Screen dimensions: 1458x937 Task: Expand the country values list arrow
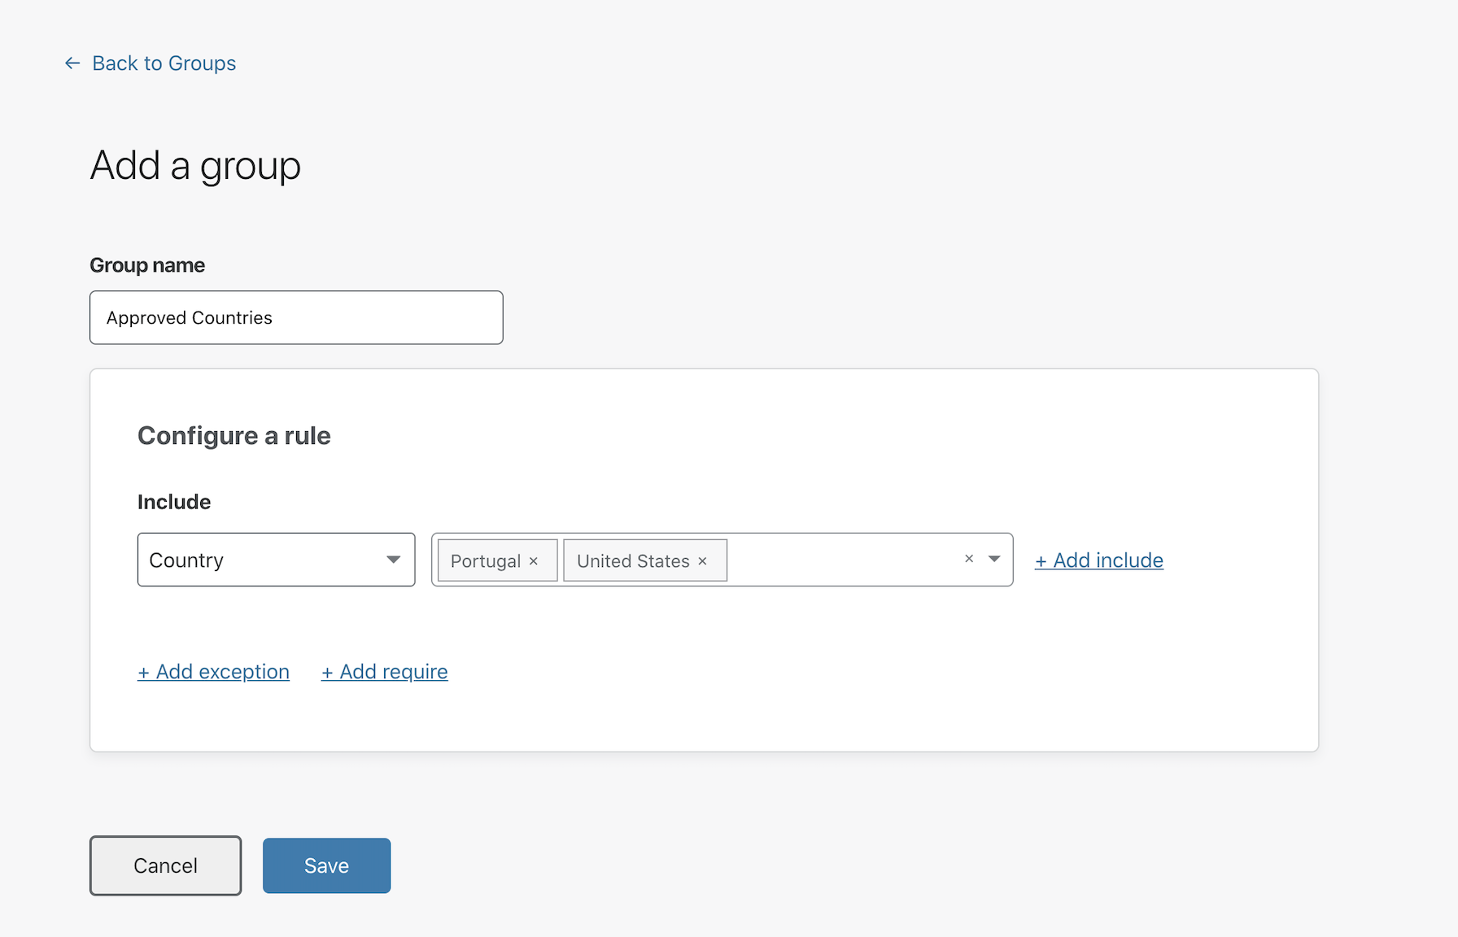click(x=994, y=559)
